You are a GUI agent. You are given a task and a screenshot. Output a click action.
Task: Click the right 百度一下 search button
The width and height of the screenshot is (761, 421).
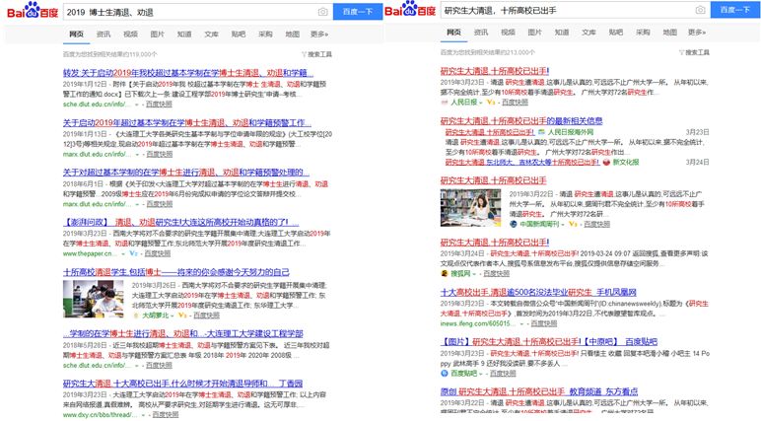pyautogui.click(x=735, y=10)
